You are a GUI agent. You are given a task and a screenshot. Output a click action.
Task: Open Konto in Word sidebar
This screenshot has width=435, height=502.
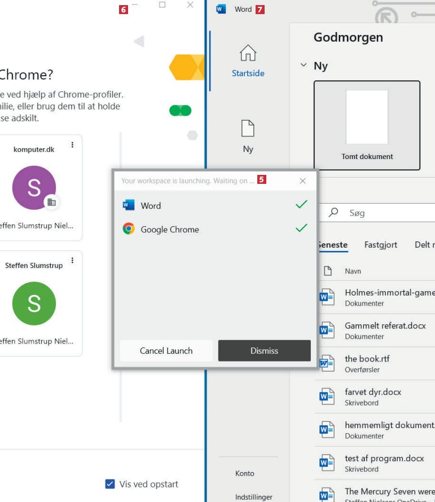coord(245,473)
